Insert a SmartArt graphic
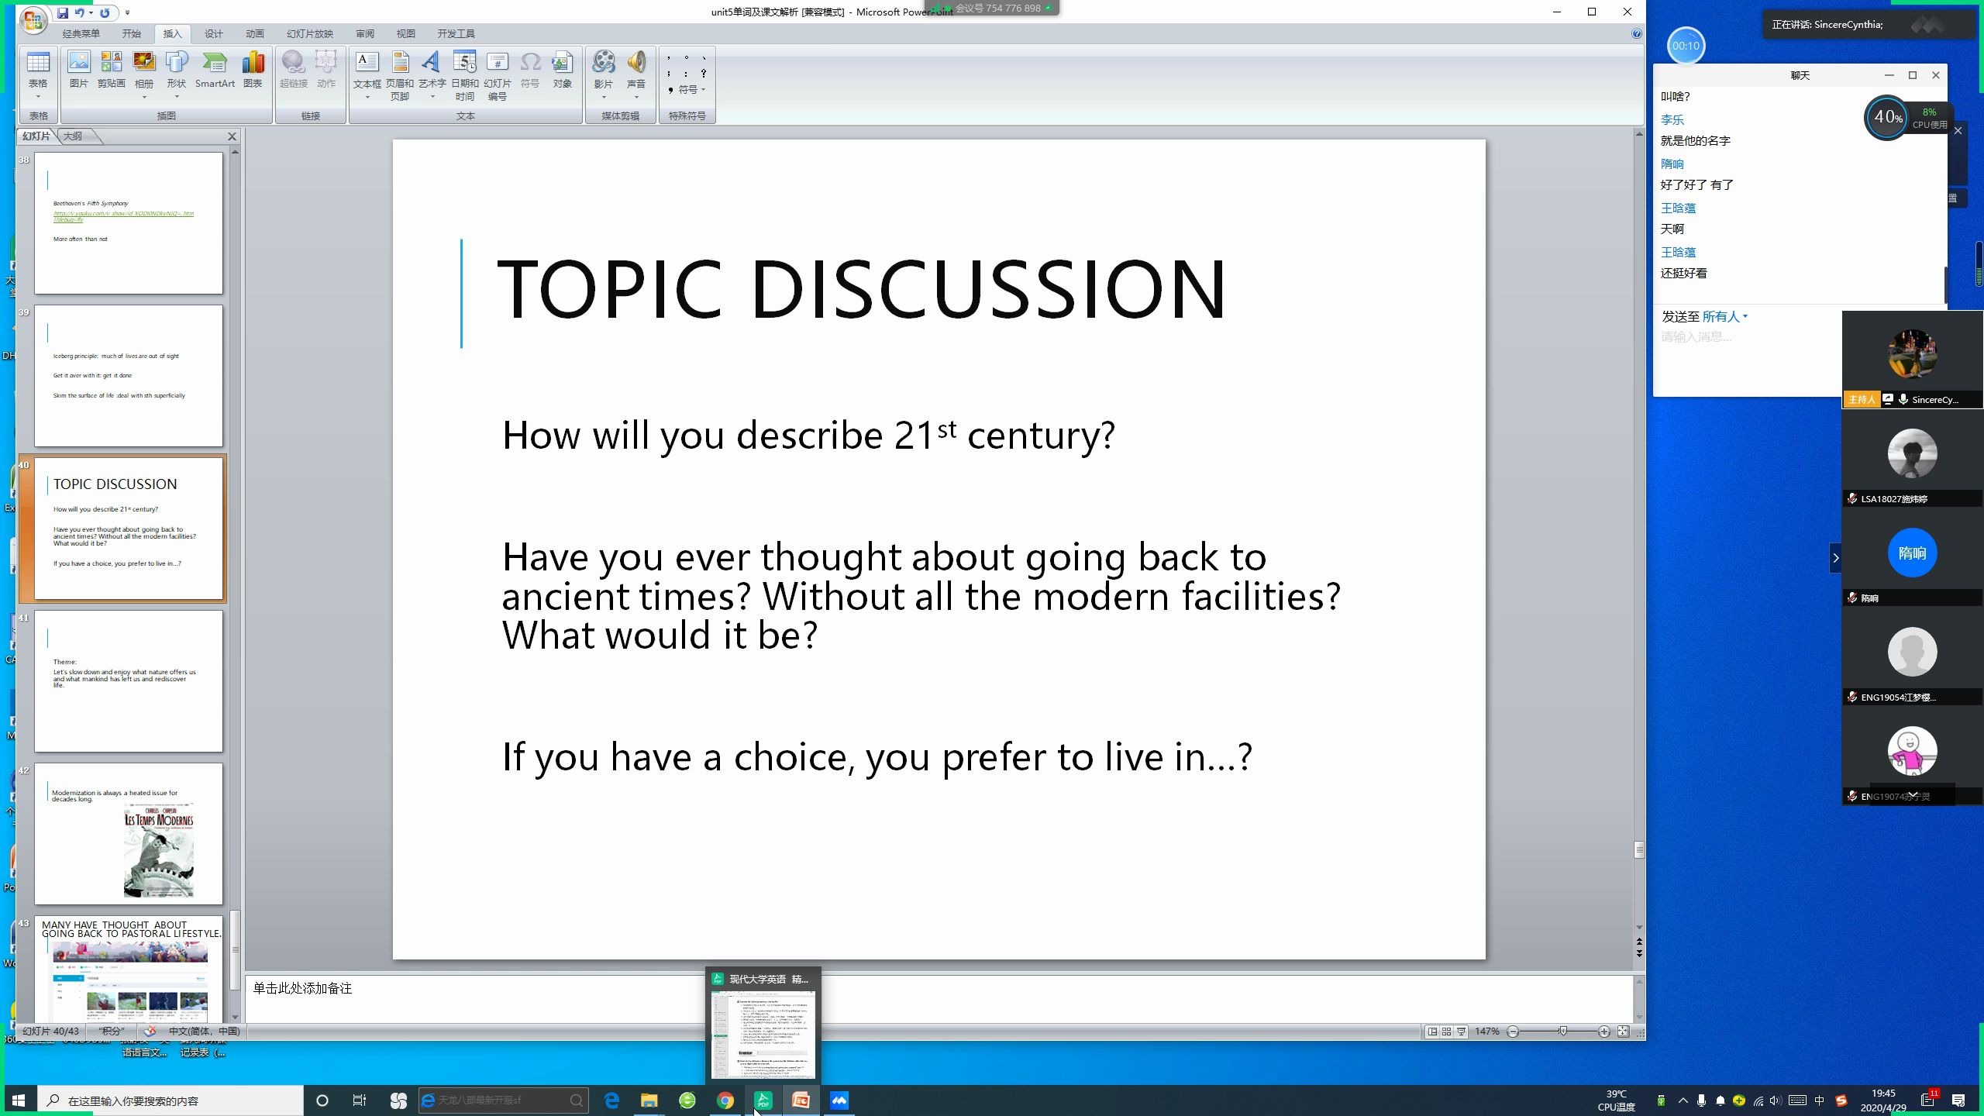This screenshot has height=1116, width=1984. pos(215,70)
